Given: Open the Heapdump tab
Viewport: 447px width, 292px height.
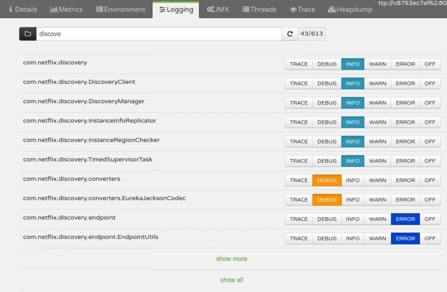Looking at the screenshot, I should tap(350, 9).
